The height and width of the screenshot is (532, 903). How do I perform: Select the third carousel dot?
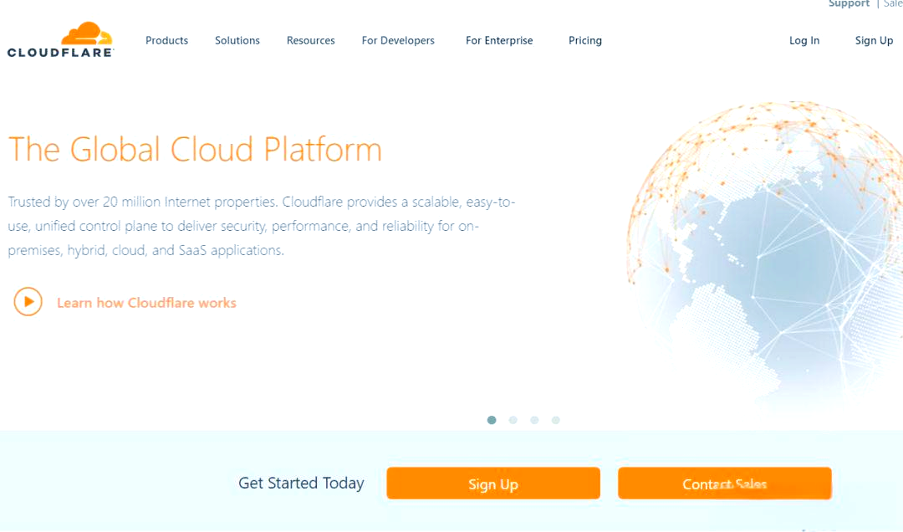[534, 420]
